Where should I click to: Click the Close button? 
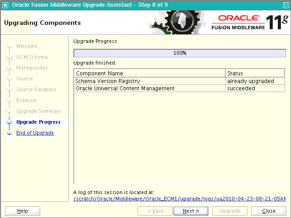tap(268, 211)
